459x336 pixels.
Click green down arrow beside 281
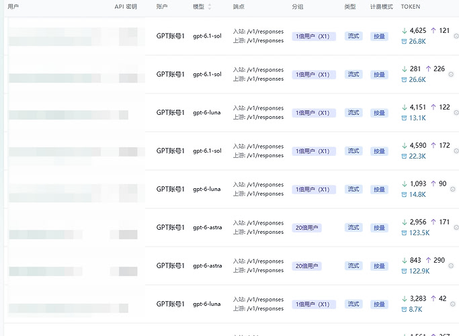pyautogui.click(x=405, y=69)
